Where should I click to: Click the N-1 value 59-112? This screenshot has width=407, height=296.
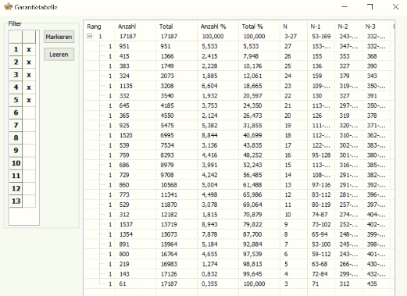[x=321, y=254]
